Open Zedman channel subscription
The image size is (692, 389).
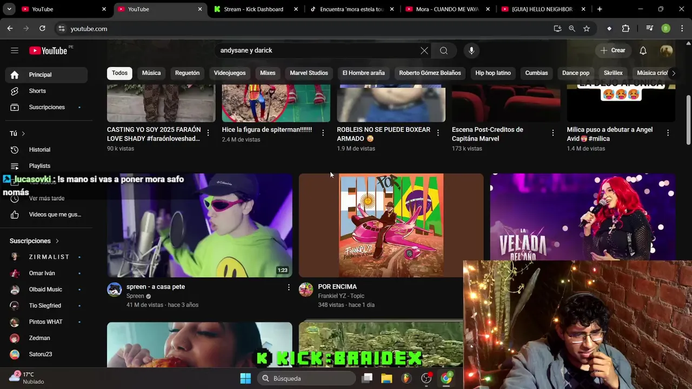[46, 338]
